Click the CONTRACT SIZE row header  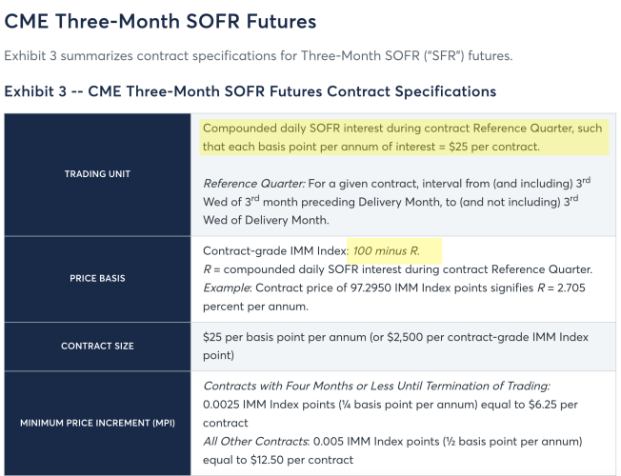click(x=97, y=347)
